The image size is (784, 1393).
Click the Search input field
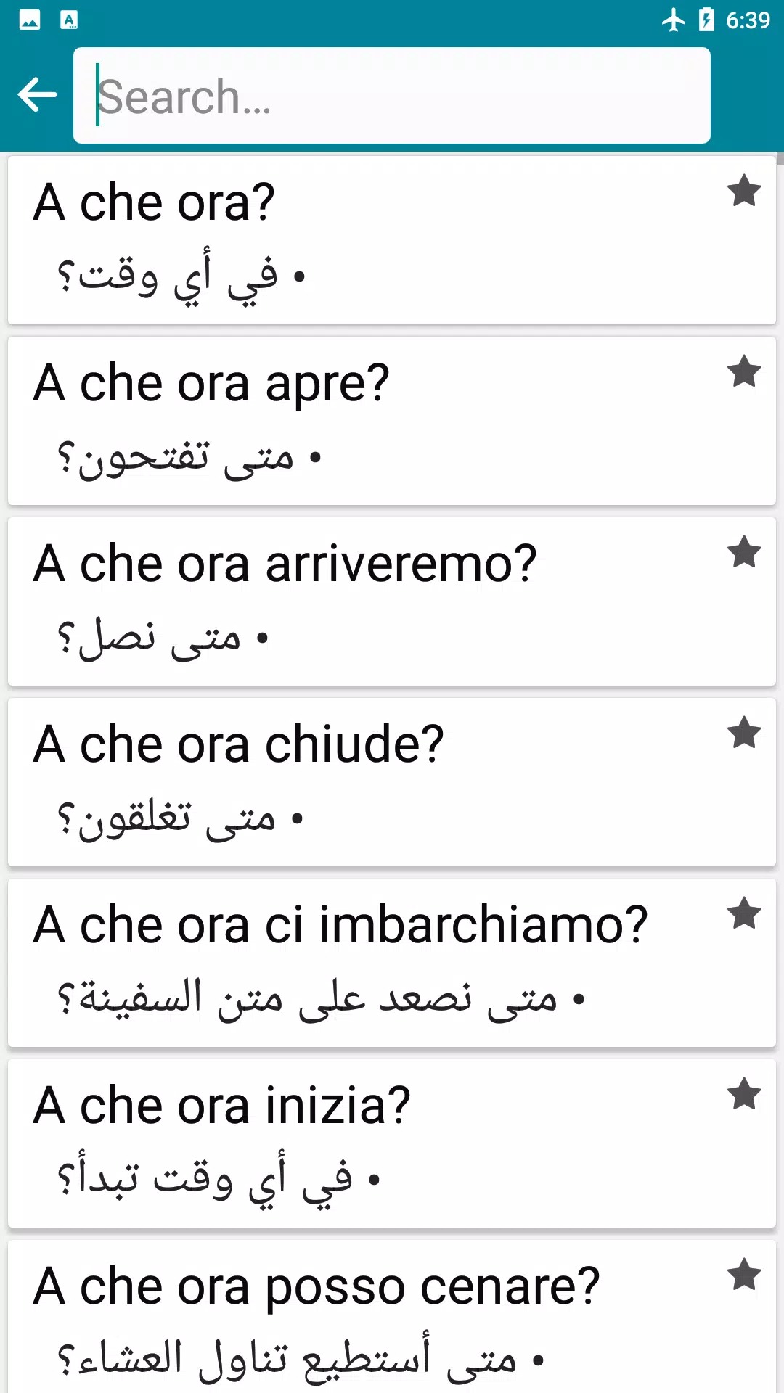pyautogui.click(x=392, y=96)
